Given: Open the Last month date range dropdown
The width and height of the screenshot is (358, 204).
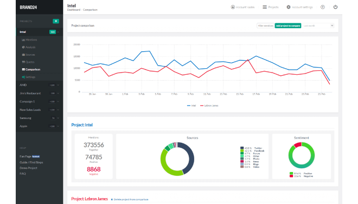Looking at the screenshot, I should 318,26.
